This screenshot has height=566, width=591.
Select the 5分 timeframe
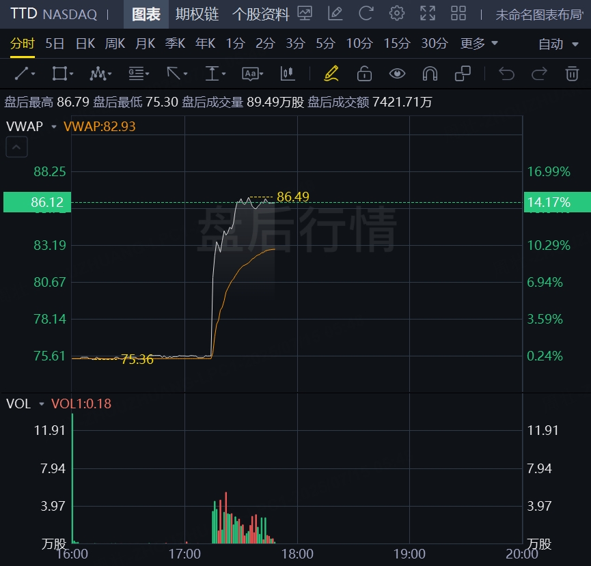[x=325, y=44]
